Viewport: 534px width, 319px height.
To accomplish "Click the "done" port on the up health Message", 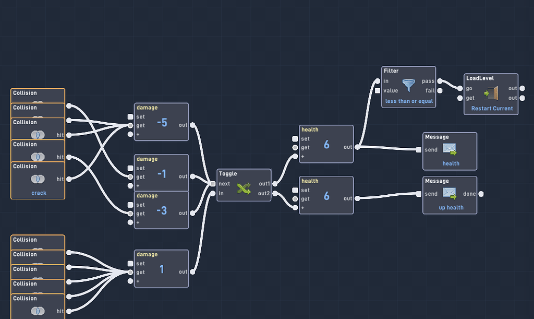I will pyautogui.click(x=481, y=194).
